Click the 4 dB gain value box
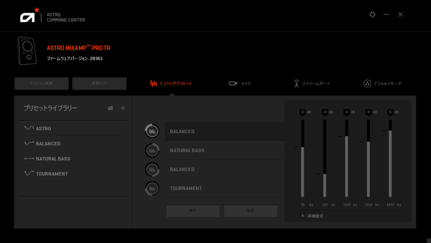Screen dimensions: 431x243 (347, 112)
